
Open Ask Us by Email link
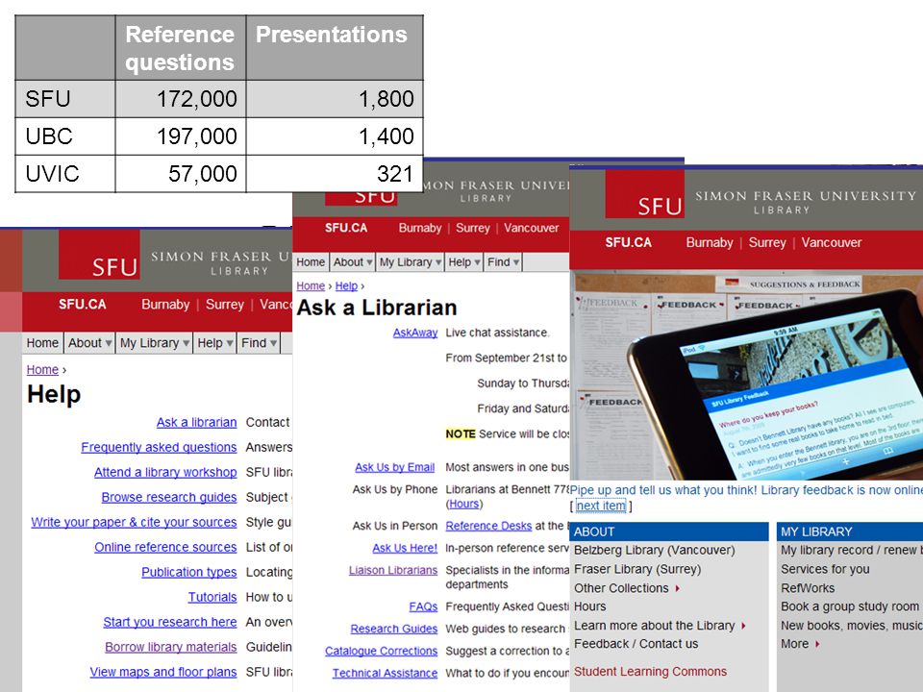click(x=394, y=467)
